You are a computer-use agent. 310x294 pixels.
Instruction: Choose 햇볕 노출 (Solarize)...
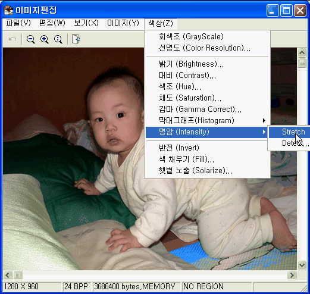208,170
